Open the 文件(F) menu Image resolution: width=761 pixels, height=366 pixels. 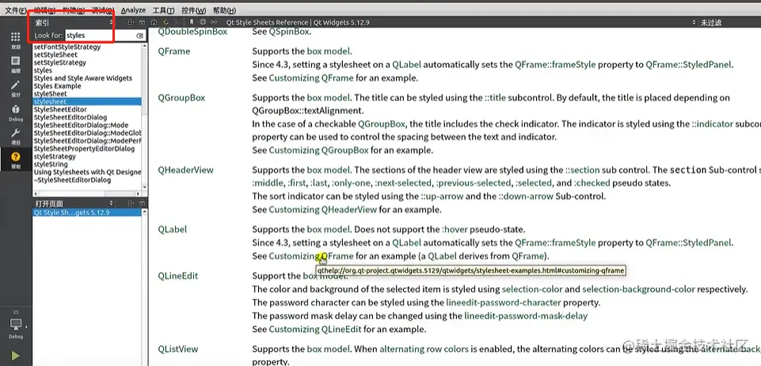click(16, 10)
